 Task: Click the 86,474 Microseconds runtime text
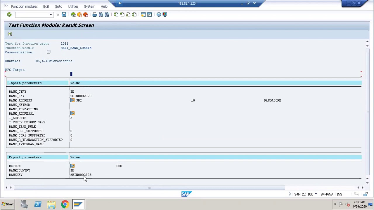[54, 61]
